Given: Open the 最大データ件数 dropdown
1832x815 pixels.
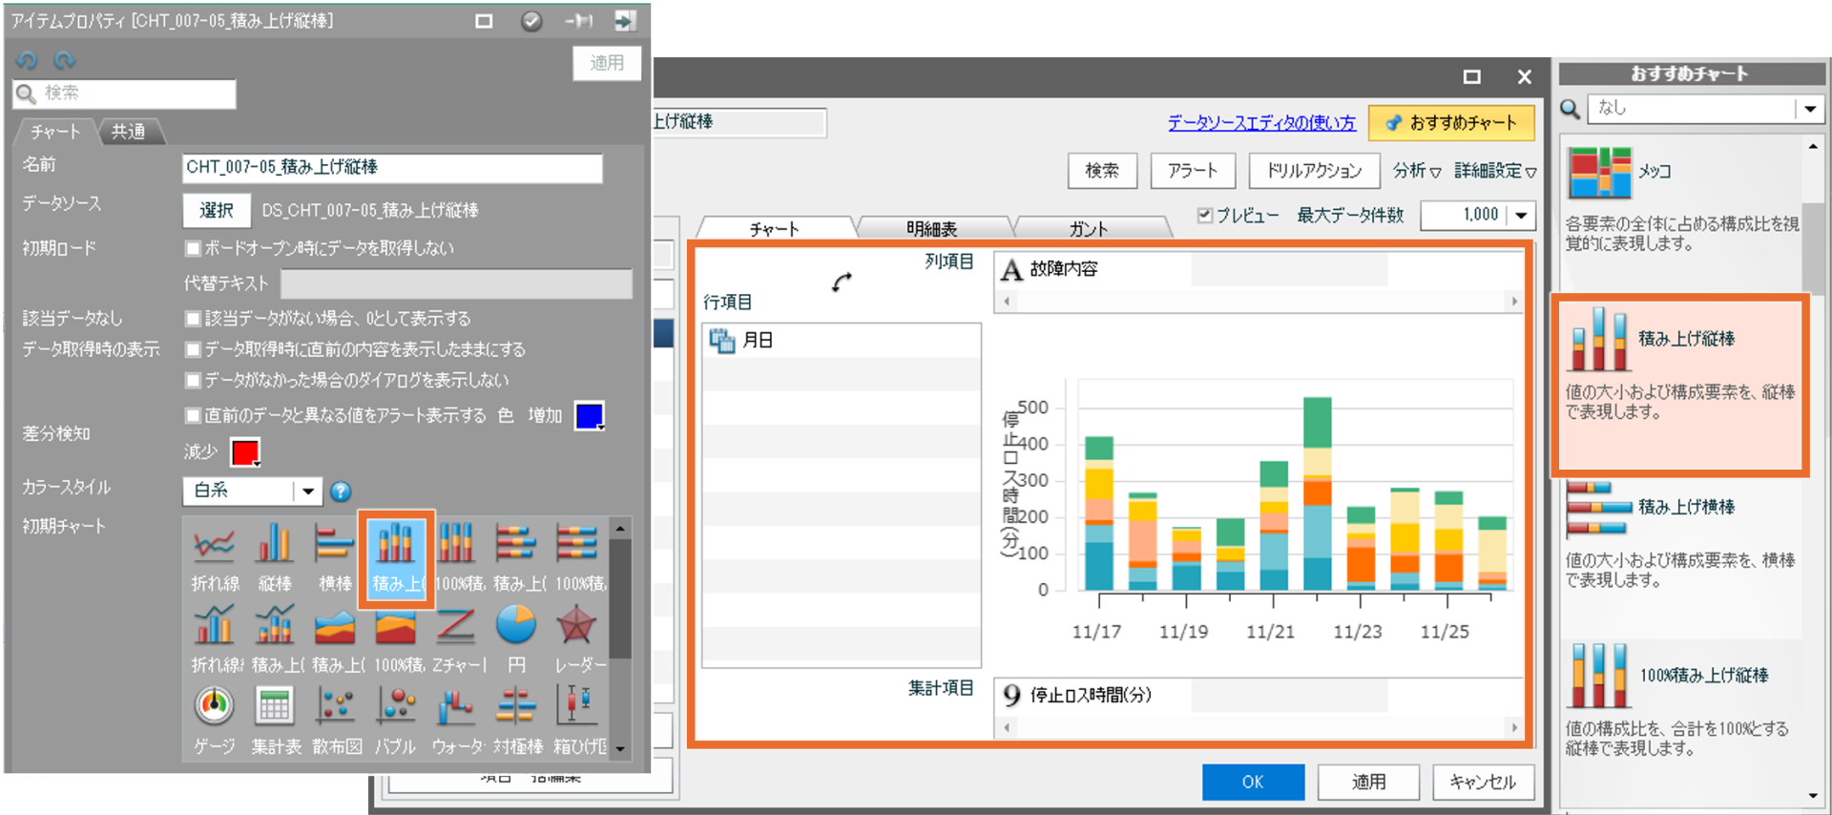Looking at the screenshot, I should (x=1521, y=215).
